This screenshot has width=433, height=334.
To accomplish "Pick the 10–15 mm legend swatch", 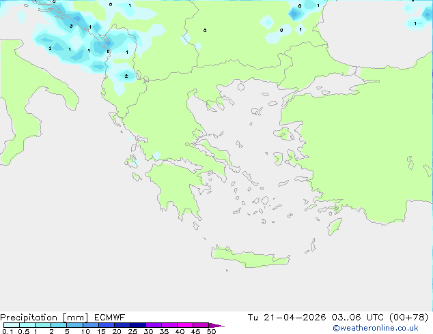I will 90,325.
